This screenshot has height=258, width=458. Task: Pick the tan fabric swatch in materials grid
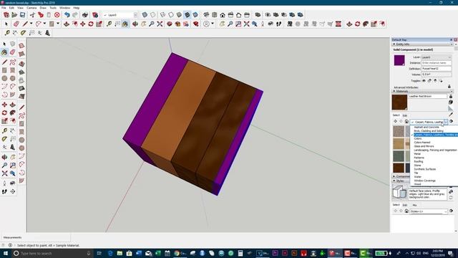399,143
